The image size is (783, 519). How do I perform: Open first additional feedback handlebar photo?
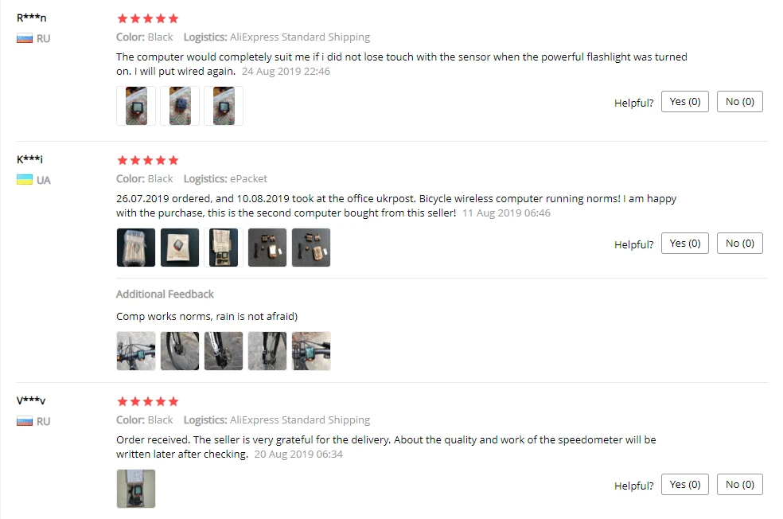click(136, 351)
